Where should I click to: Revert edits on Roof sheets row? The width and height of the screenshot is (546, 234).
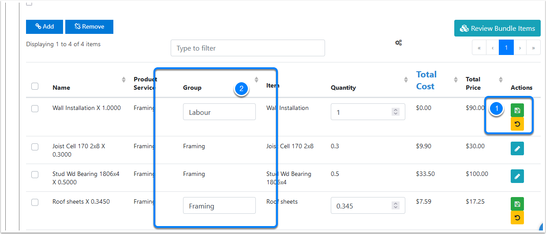coord(517,217)
